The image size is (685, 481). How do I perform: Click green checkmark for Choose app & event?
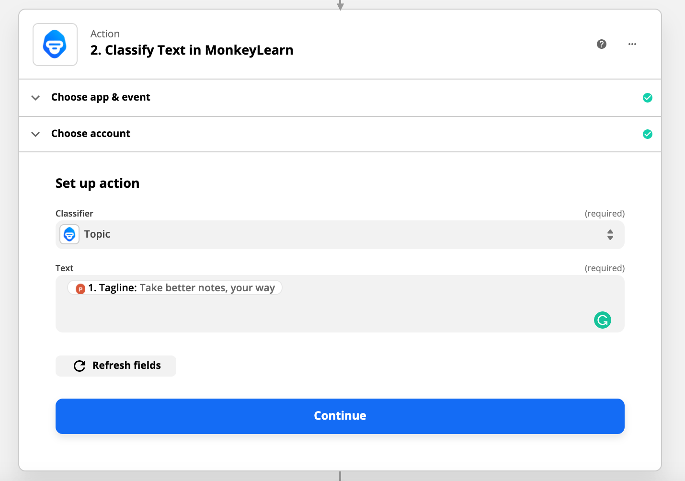click(x=647, y=98)
